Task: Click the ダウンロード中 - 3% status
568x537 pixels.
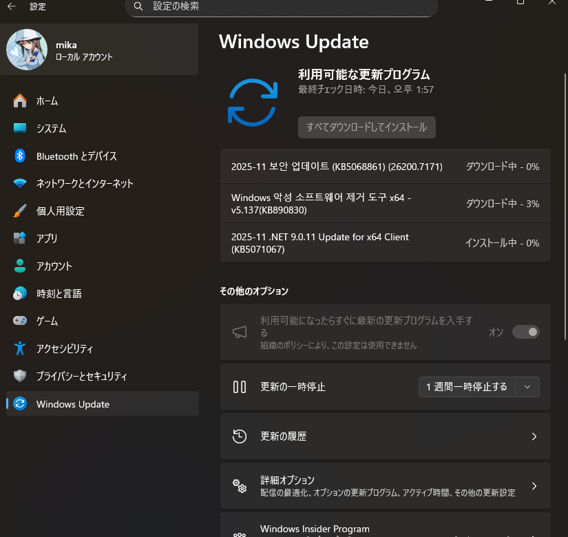Action: coord(503,204)
